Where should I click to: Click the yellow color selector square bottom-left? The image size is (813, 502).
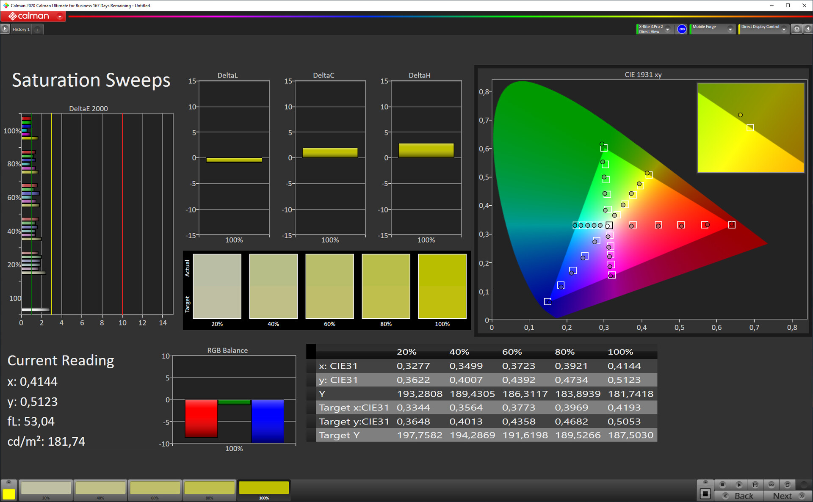(9, 494)
